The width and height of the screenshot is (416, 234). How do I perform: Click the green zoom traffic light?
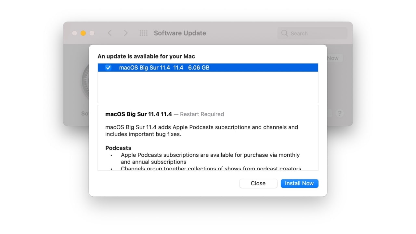click(x=91, y=33)
